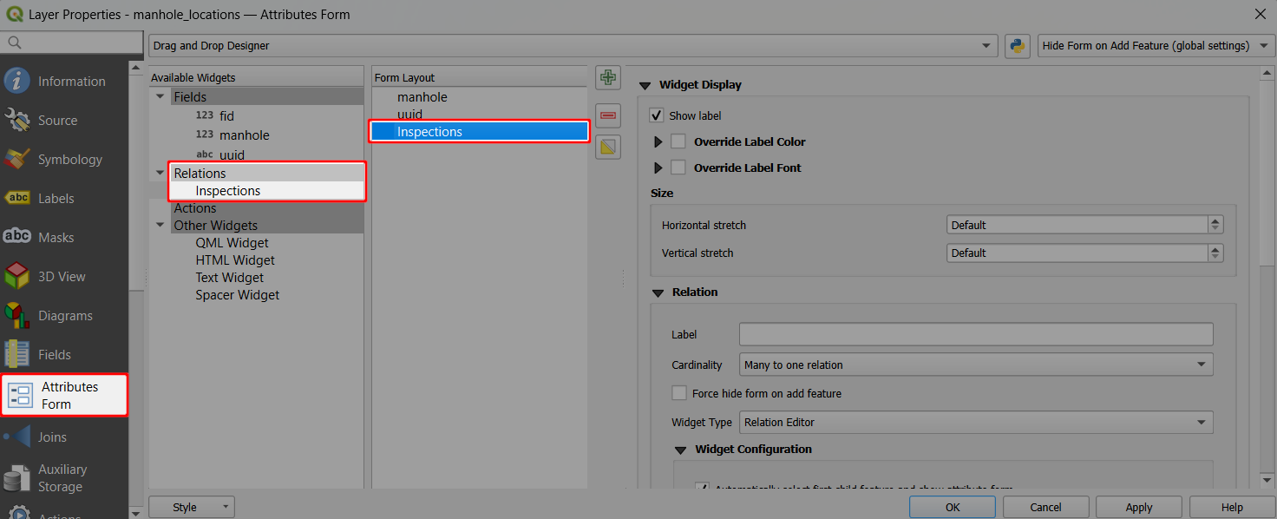Open the Cardinality dropdown
The image size is (1277, 519).
pos(975,364)
